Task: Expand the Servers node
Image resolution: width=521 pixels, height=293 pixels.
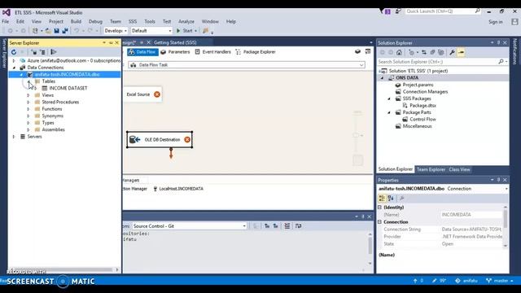Action: click(14, 137)
